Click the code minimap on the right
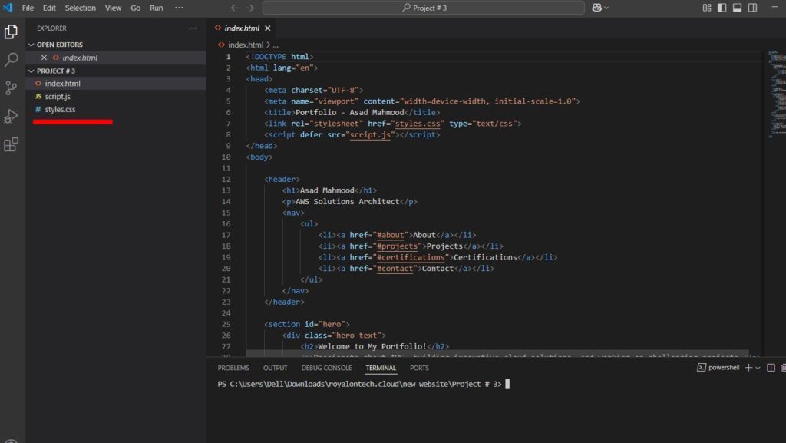786x443 pixels. point(777,94)
